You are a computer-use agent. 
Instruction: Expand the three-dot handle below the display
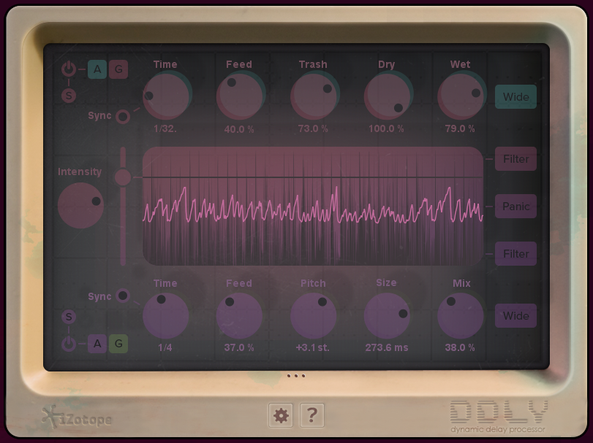296,376
